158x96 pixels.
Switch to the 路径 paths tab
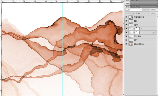coord(137,7)
